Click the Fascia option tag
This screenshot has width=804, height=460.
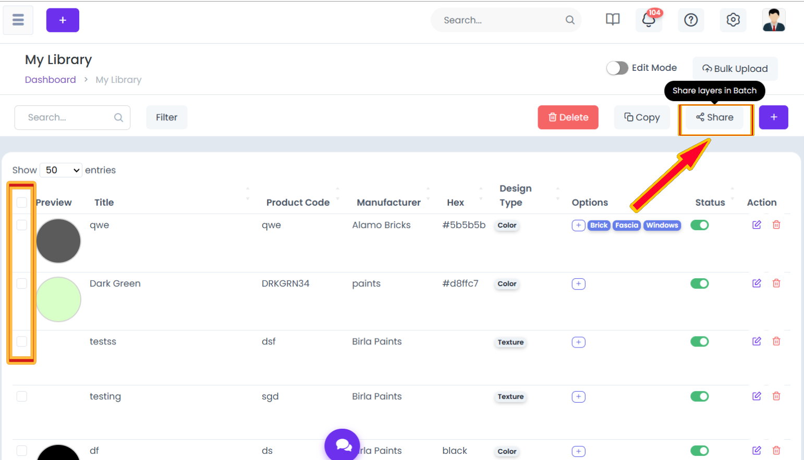(626, 225)
